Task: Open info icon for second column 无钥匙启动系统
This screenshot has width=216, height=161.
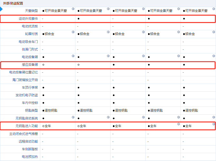Action: 108,117
